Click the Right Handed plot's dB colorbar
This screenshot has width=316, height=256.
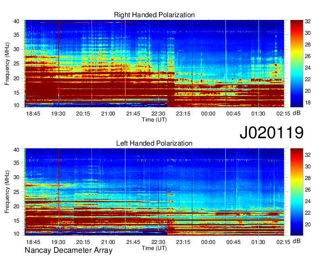pyautogui.click(x=296, y=64)
